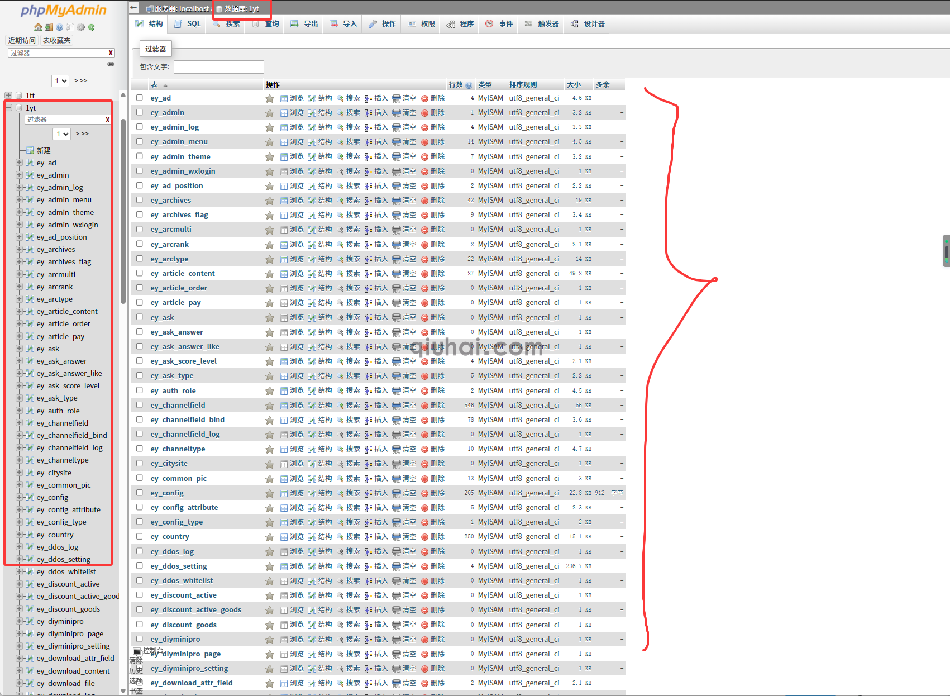Open the 权限 (Privileges) tab
The image size is (950, 696).
click(x=421, y=24)
